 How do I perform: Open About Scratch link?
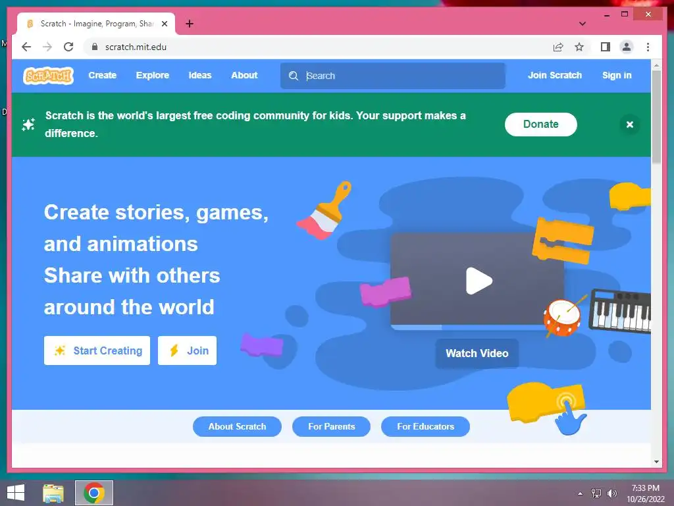point(237,426)
